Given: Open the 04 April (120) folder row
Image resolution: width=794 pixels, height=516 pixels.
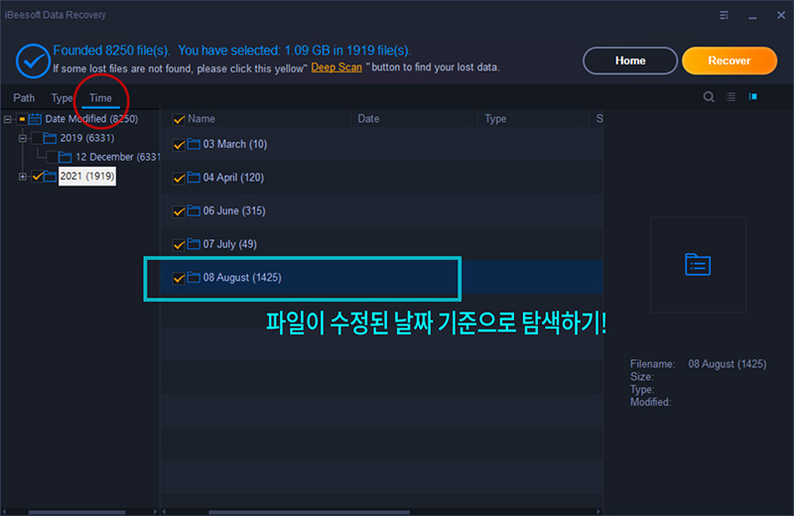Looking at the screenshot, I should (382, 178).
